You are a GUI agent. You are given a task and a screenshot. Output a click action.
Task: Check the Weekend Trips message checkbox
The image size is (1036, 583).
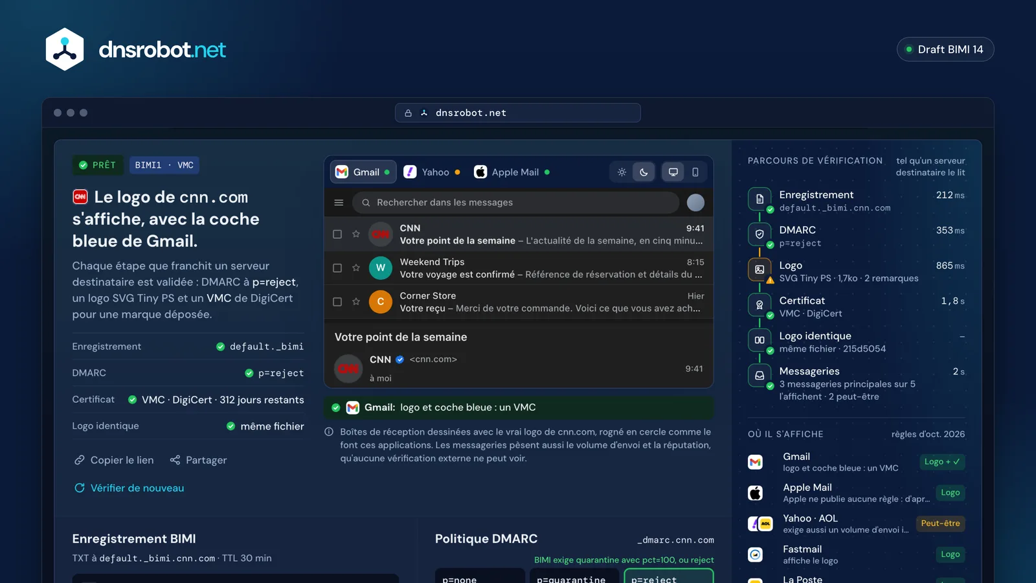pos(337,268)
